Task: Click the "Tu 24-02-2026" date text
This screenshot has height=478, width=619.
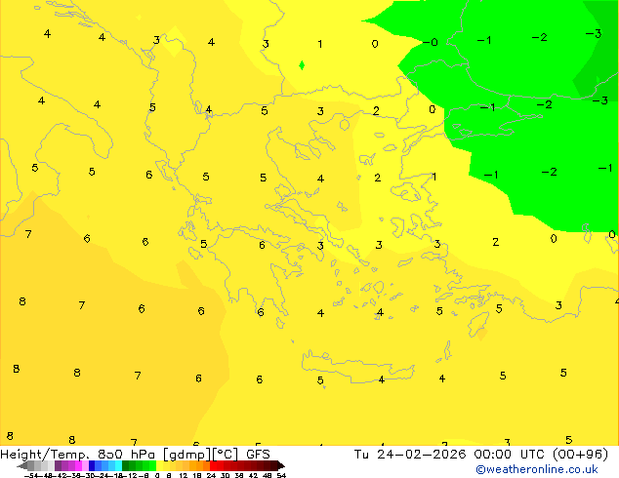Action: [x=400, y=455]
